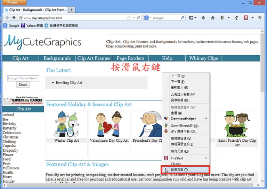Viewport: 267px width, 190px height.
Task: Open the Whimsy Clips navigation tab
Action: click(204, 58)
